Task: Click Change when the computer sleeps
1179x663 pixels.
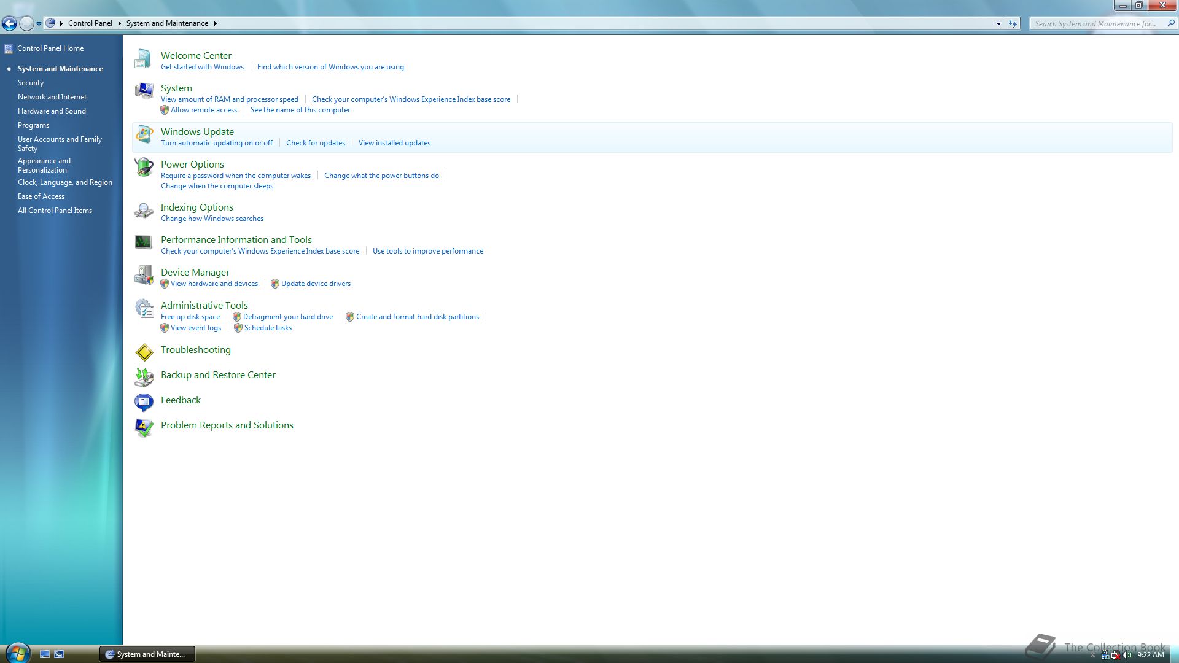Action: [217, 186]
